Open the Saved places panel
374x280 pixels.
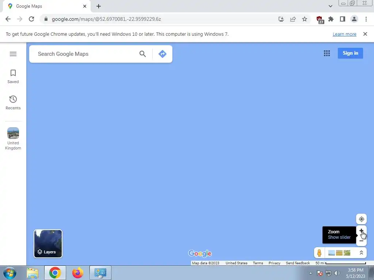(x=13, y=77)
